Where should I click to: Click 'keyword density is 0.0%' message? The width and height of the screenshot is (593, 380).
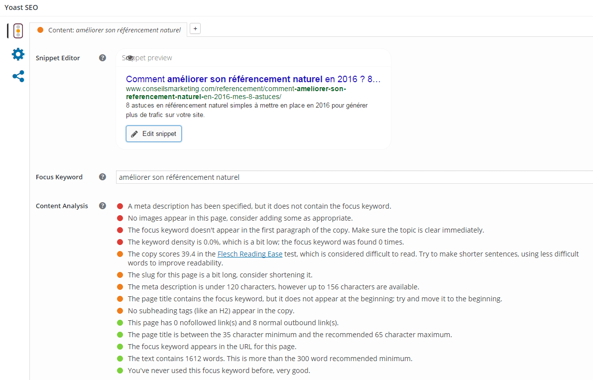(x=266, y=242)
